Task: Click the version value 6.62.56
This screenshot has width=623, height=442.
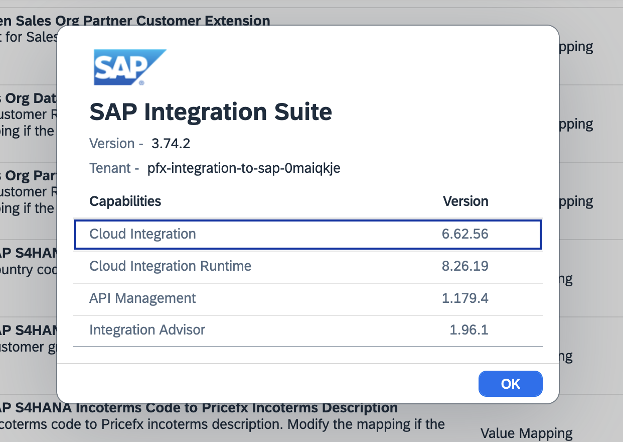Action: [x=465, y=234]
